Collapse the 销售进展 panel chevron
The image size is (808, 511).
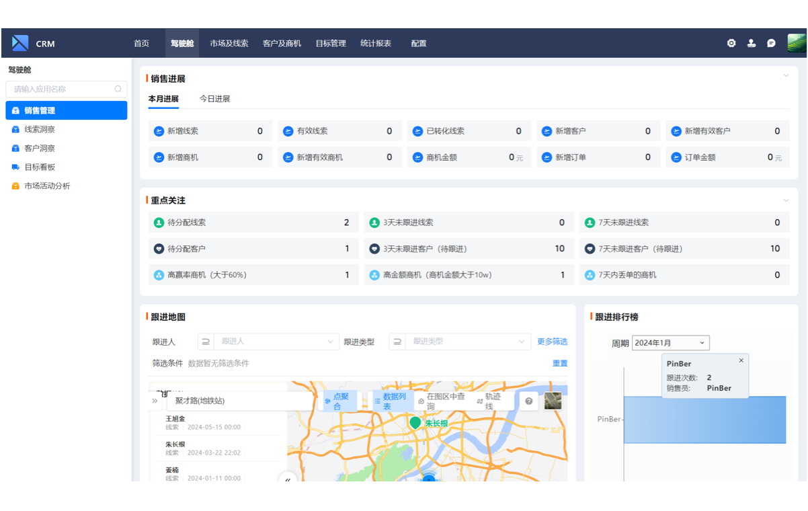(786, 75)
